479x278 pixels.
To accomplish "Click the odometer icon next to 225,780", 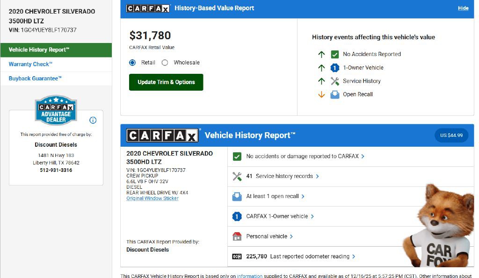I will tap(237, 257).
